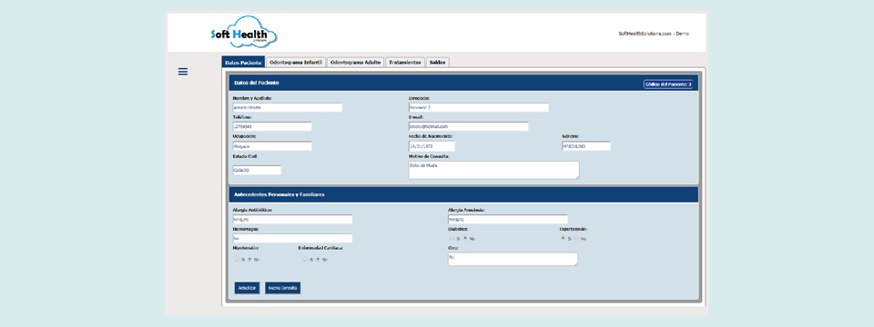Click the E-mail input field
The height and width of the screenshot is (327, 874).
468,126
